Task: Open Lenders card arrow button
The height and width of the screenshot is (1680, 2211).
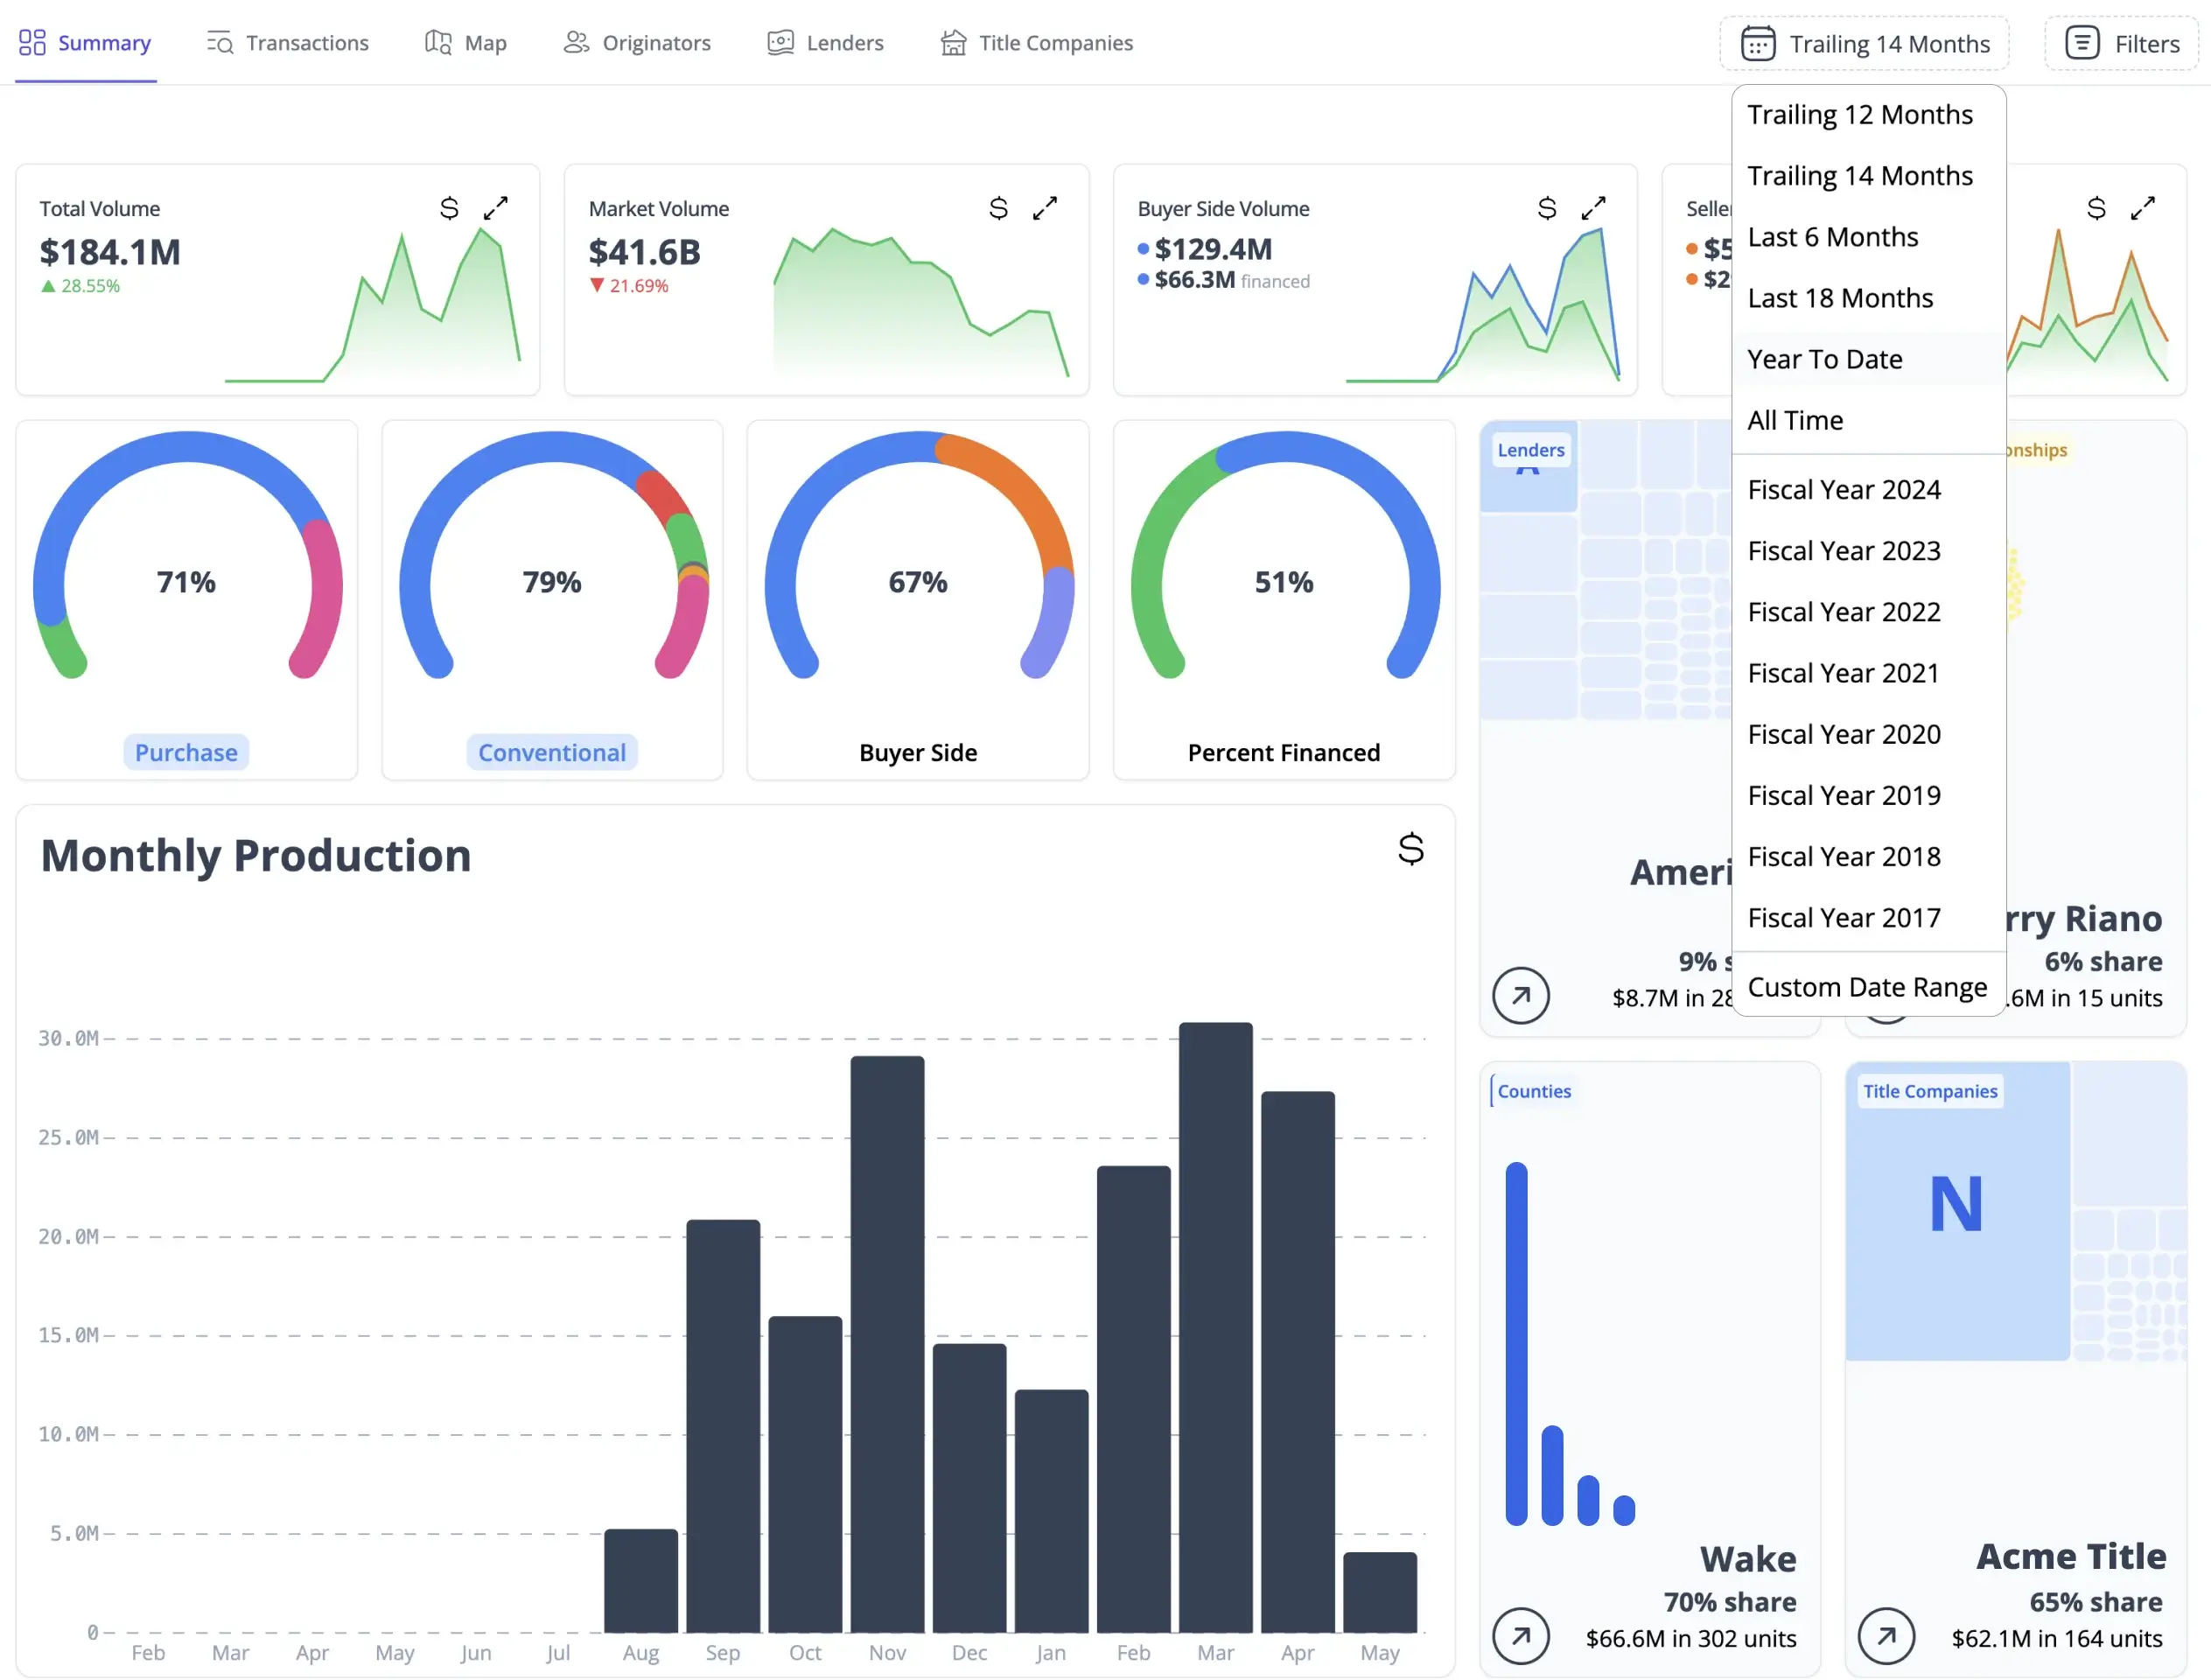Action: (1520, 995)
